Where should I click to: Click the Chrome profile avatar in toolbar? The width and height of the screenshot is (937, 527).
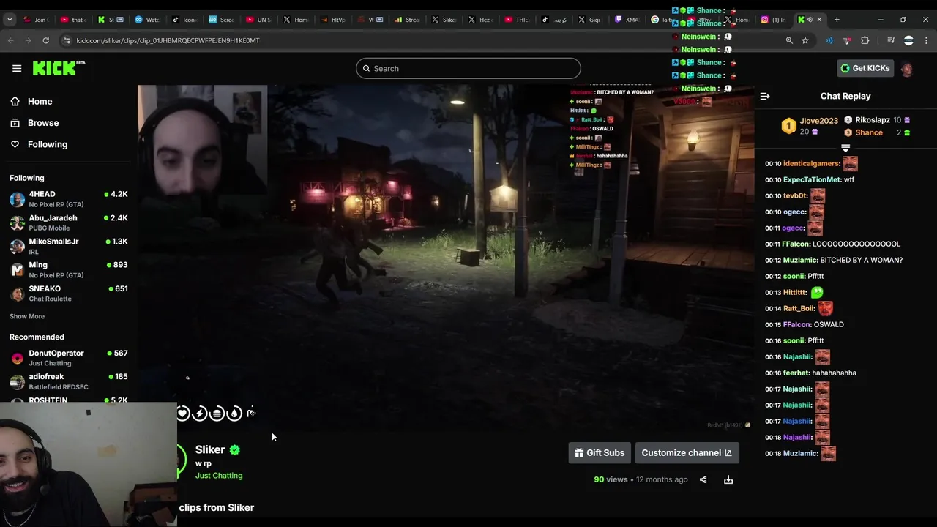908,40
